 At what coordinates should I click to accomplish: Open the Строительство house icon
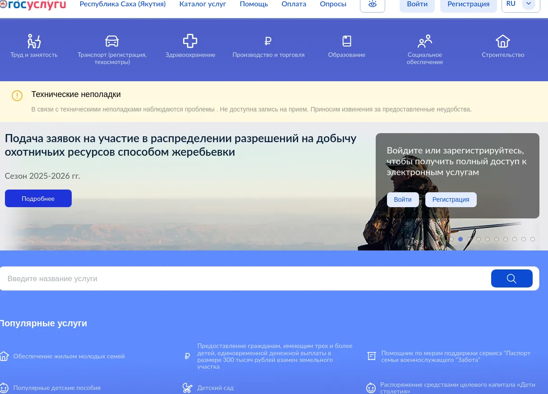(x=502, y=41)
